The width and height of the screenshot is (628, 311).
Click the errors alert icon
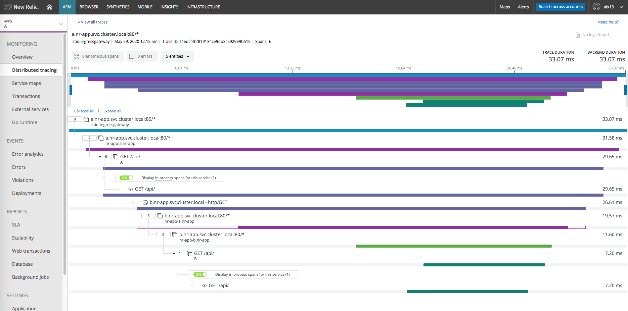[132, 56]
